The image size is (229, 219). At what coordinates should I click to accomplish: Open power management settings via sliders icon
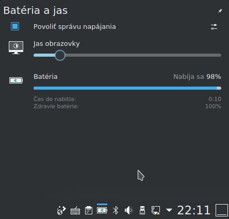pyautogui.click(x=214, y=27)
